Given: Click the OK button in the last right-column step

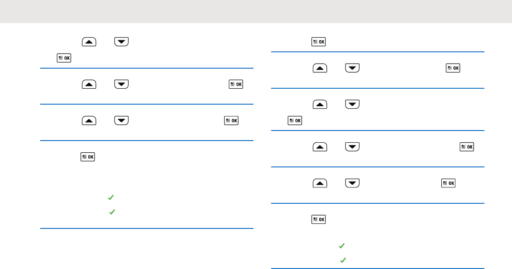Looking at the screenshot, I should tap(319, 219).
